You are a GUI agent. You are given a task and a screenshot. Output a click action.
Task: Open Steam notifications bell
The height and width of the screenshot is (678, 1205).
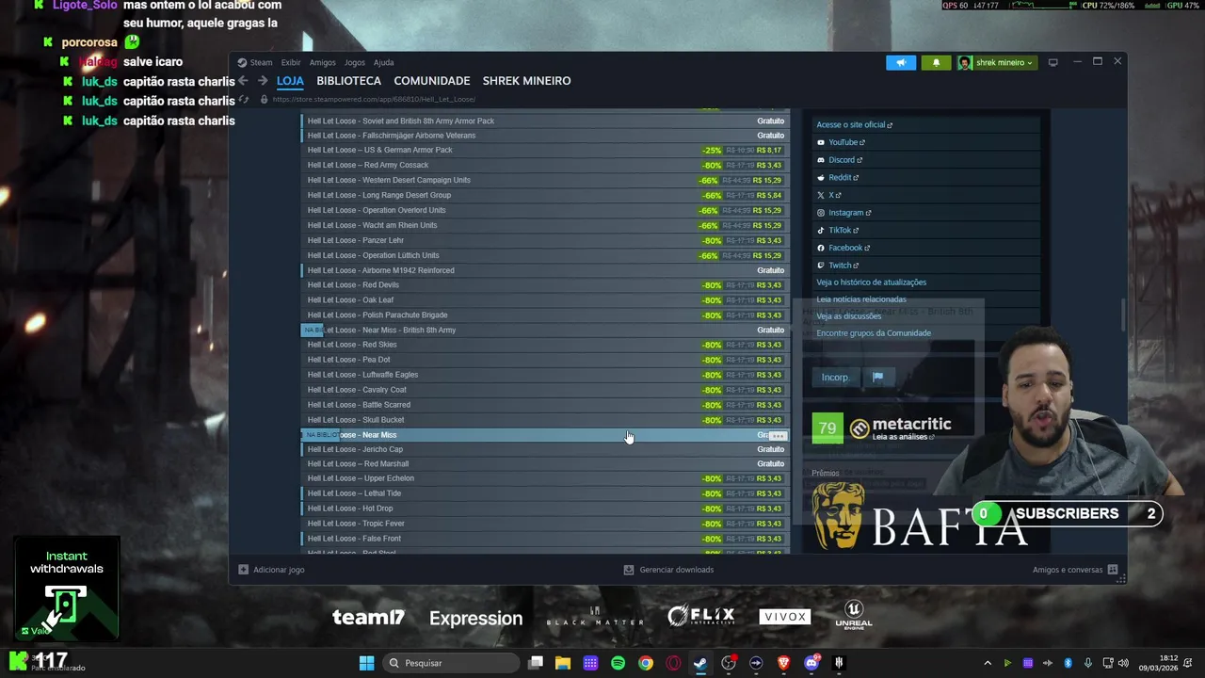pyautogui.click(x=936, y=62)
